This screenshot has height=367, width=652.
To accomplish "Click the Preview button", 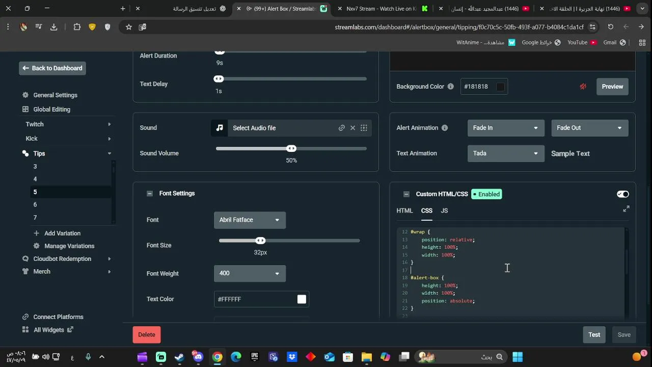I will [612, 87].
